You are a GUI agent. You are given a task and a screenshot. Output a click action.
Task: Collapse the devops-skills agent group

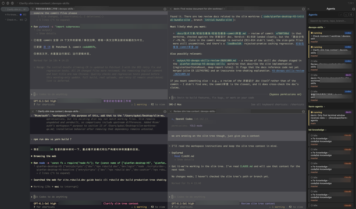pyautogui.click(x=325, y=27)
